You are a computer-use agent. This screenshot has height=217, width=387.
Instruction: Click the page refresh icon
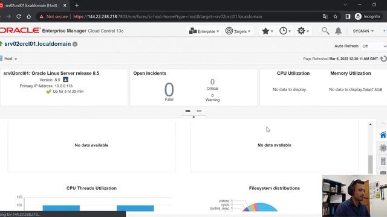383,58
